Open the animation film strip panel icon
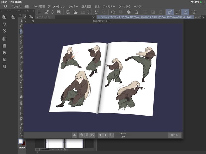Screen dimensions: 206x154 coord(5,53)
